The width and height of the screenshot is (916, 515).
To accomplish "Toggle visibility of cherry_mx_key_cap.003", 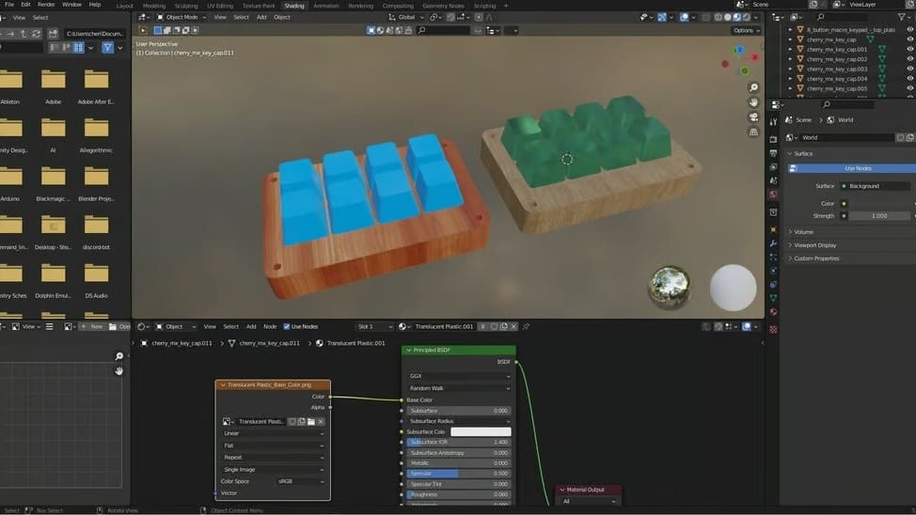I will click(x=909, y=69).
